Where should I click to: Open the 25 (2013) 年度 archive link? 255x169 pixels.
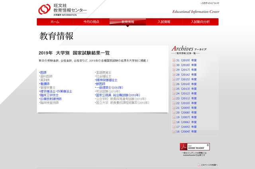point(186,89)
